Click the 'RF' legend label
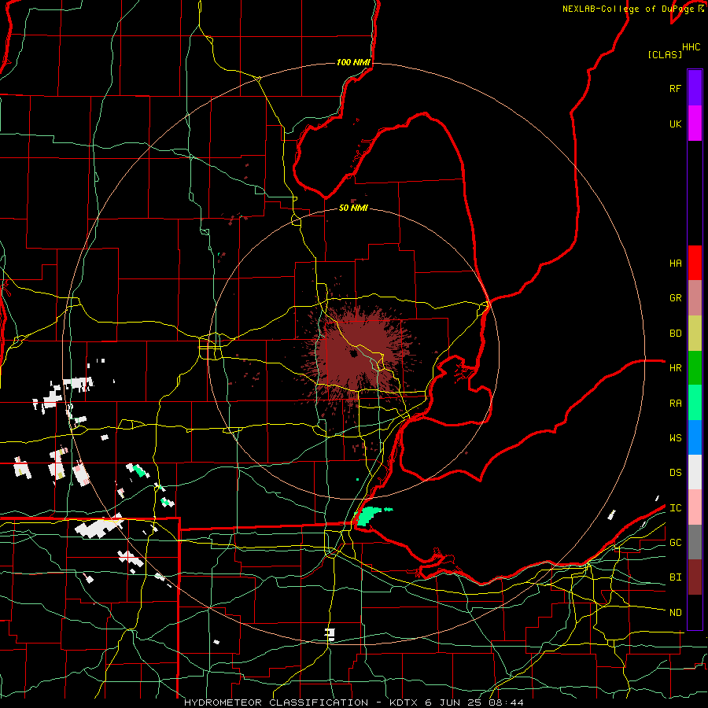The image size is (708, 708). (x=675, y=88)
